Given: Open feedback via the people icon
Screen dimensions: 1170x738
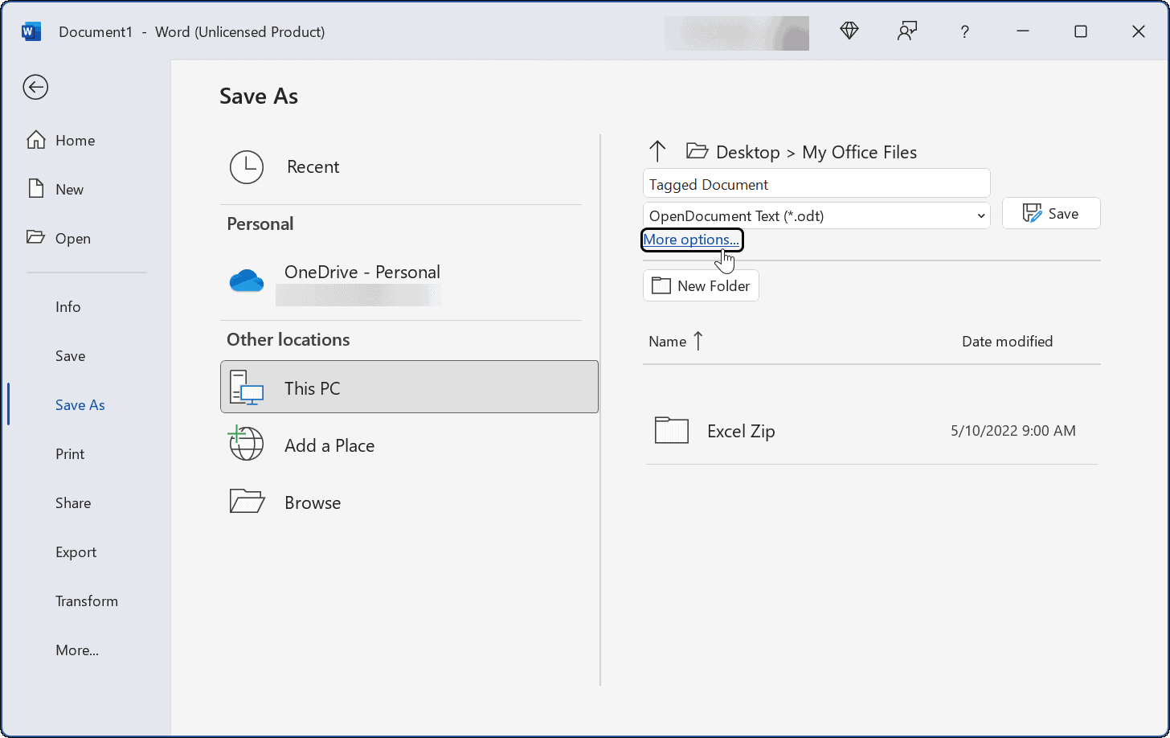Looking at the screenshot, I should point(906,31).
